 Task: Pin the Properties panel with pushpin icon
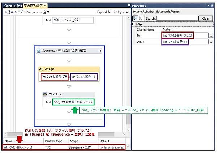(x=212, y=6)
